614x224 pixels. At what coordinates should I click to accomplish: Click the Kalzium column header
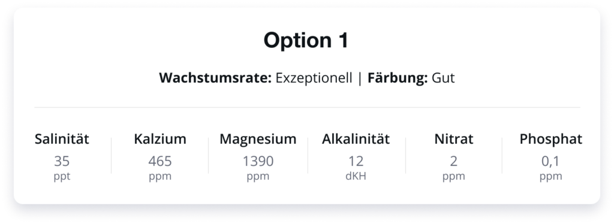pyautogui.click(x=160, y=139)
